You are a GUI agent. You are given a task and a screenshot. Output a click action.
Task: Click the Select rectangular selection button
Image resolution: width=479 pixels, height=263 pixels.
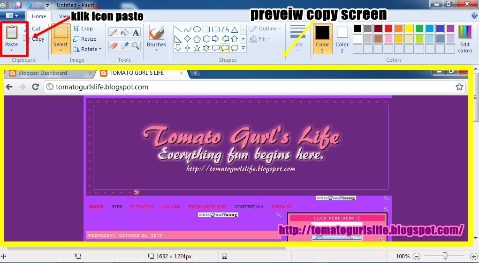61,33
